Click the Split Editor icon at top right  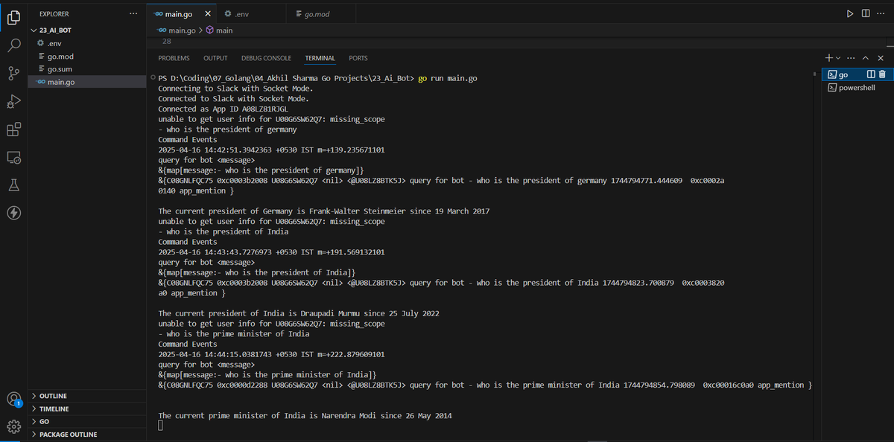coord(865,13)
